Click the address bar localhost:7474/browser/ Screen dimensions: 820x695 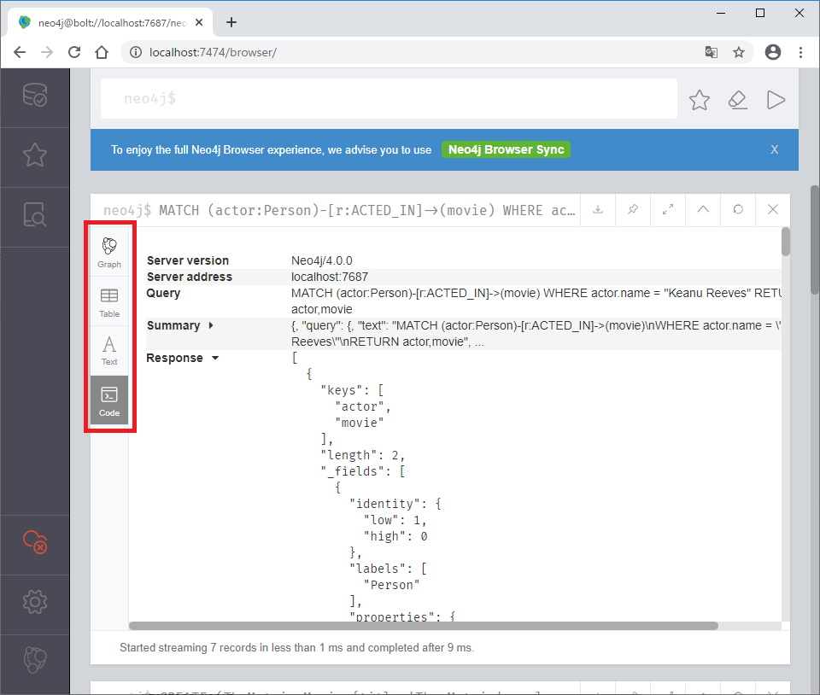point(213,52)
